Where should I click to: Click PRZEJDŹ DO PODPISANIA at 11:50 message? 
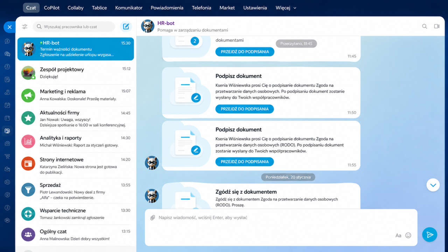[x=245, y=109]
